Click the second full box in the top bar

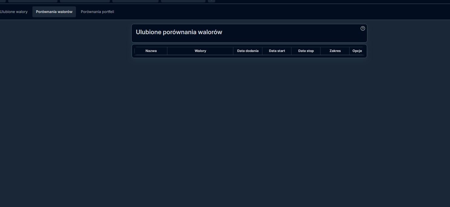click(x=85, y=1)
